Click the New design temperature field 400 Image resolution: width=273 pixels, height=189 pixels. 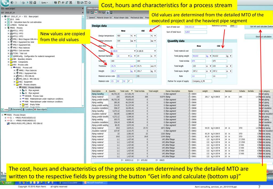click(124, 36)
